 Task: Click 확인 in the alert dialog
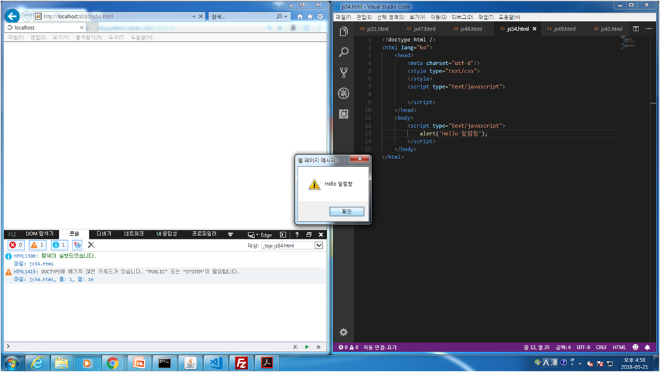(346, 211)
